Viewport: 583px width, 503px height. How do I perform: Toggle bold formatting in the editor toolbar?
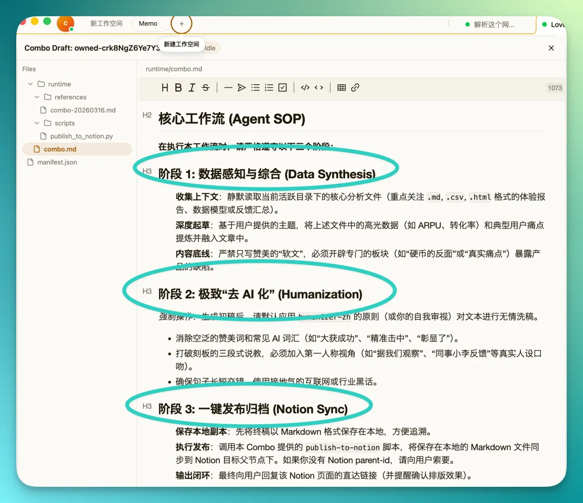pos(179,87)
